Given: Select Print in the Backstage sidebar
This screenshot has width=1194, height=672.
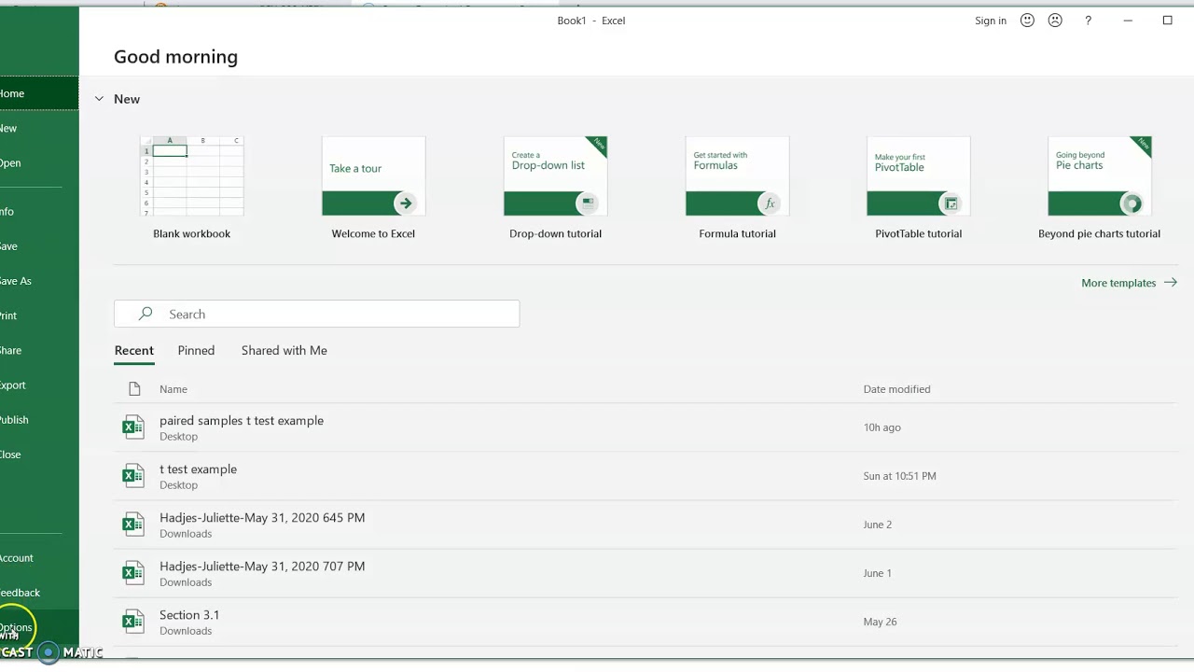Looking at the screenshot, I should 39,315.
